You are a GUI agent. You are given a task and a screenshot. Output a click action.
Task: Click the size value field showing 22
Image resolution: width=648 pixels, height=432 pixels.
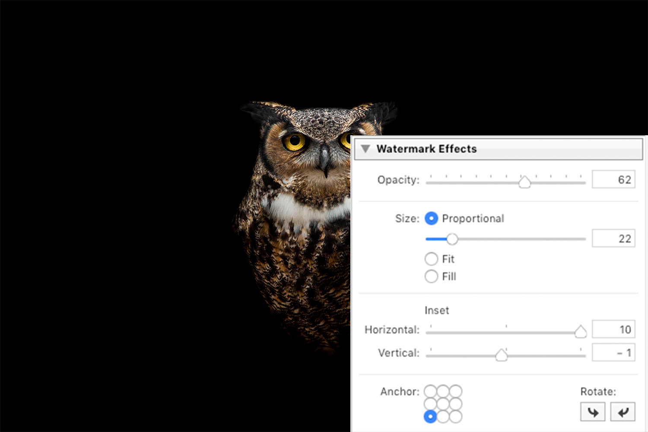pos(613,238)
